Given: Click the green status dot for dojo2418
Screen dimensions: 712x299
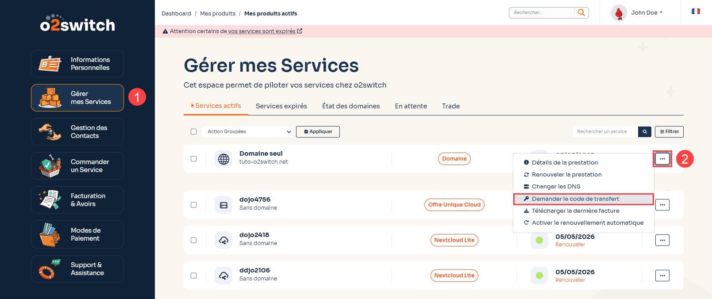Looking at the screenshot, I should (539, 240).
